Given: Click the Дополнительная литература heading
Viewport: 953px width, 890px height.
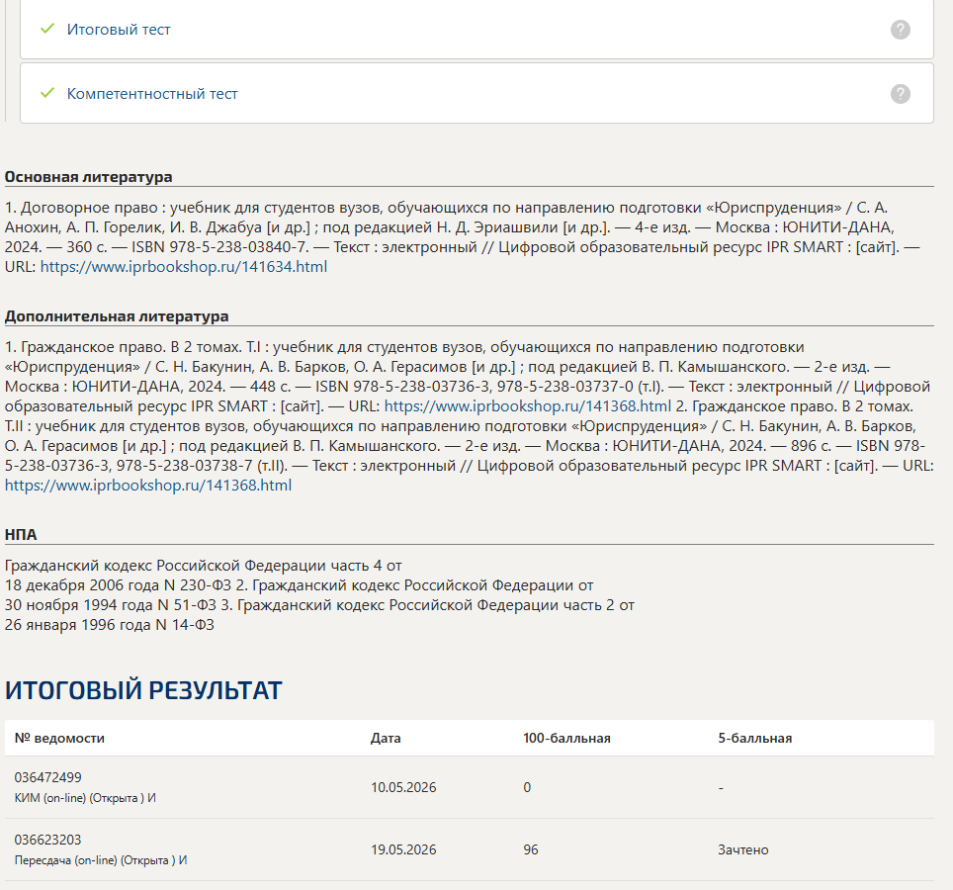Looking at the screenshot, I should (x=117, y=316).
